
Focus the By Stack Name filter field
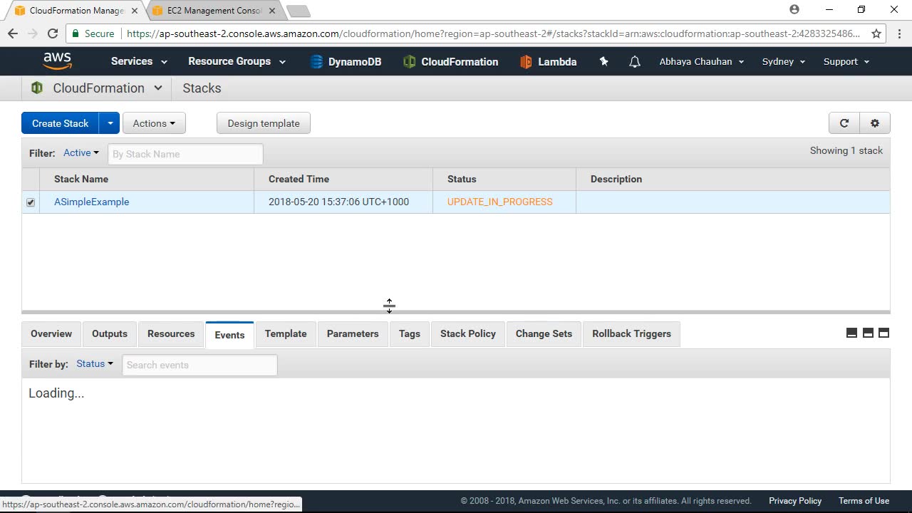[x=185, y=154]
